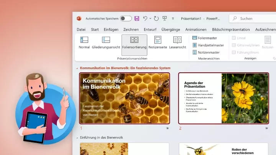The image size is (276, 155).
Task: Select the section title Kommunikation im Bienenvolk
Action: click(x=125, y=68)
